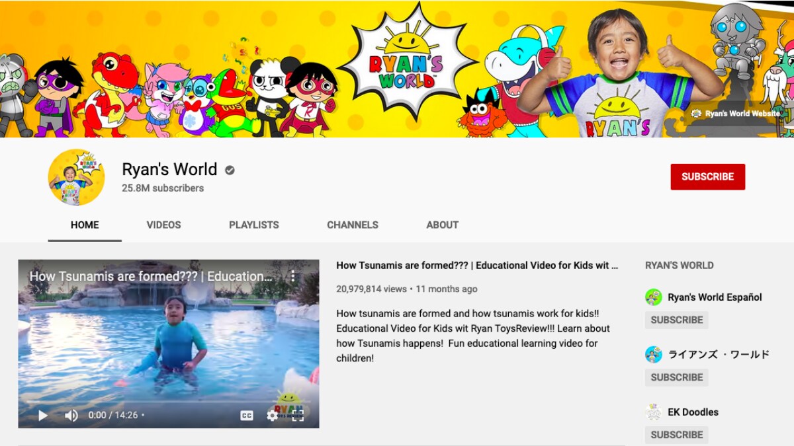Open Ryan's World Español channel avatar
The height and width of the screenshot is (446, 794).
(x=654, y=297)
